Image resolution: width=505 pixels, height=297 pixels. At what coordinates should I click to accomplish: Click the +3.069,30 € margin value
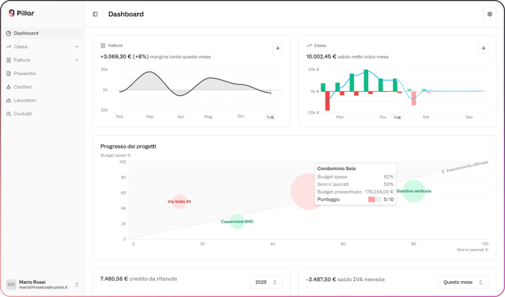coord(124,57)
